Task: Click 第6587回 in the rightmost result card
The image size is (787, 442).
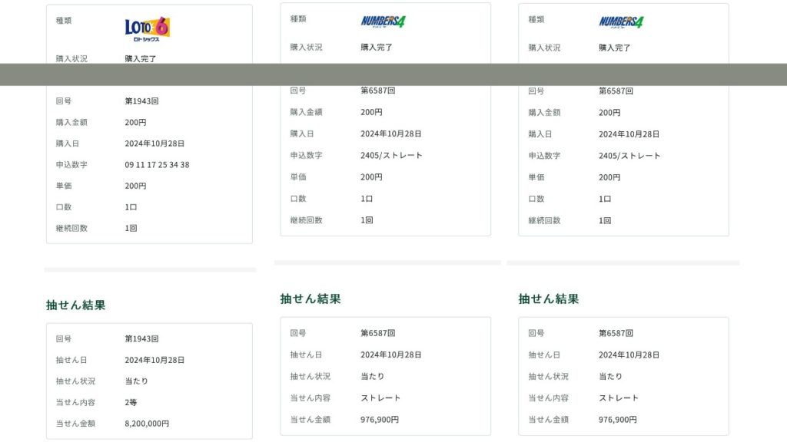Action: tap(616, 334)
